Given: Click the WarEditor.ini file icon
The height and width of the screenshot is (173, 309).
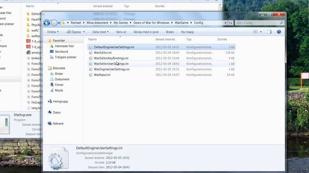Looking at the screenshot, I should 90,53.
